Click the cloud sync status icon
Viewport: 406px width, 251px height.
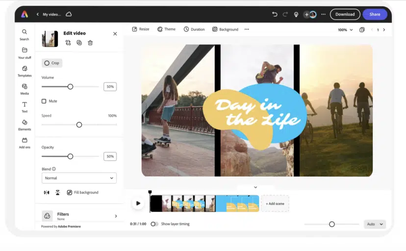coord(69,14)
